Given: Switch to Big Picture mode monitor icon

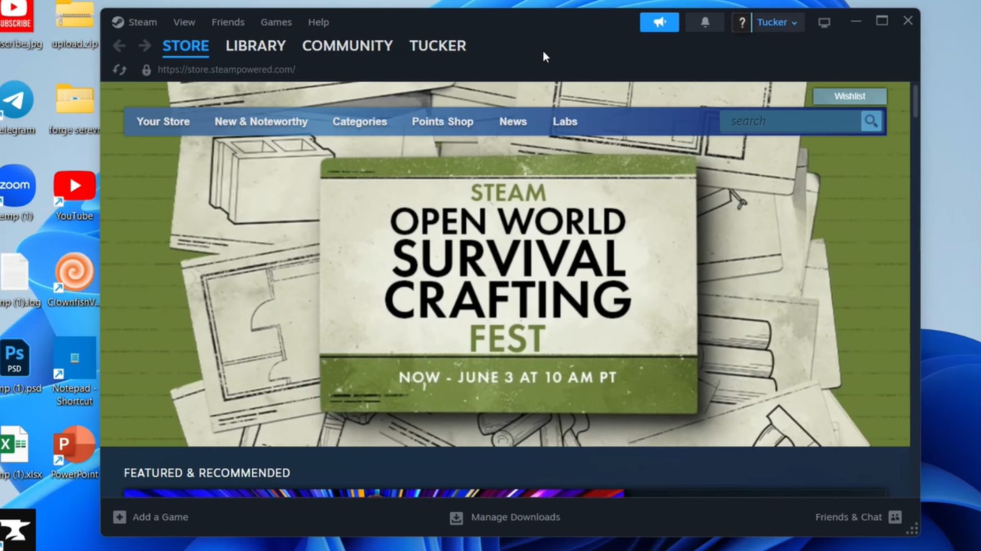Looking at the screenshot, I should pos(824,23).
